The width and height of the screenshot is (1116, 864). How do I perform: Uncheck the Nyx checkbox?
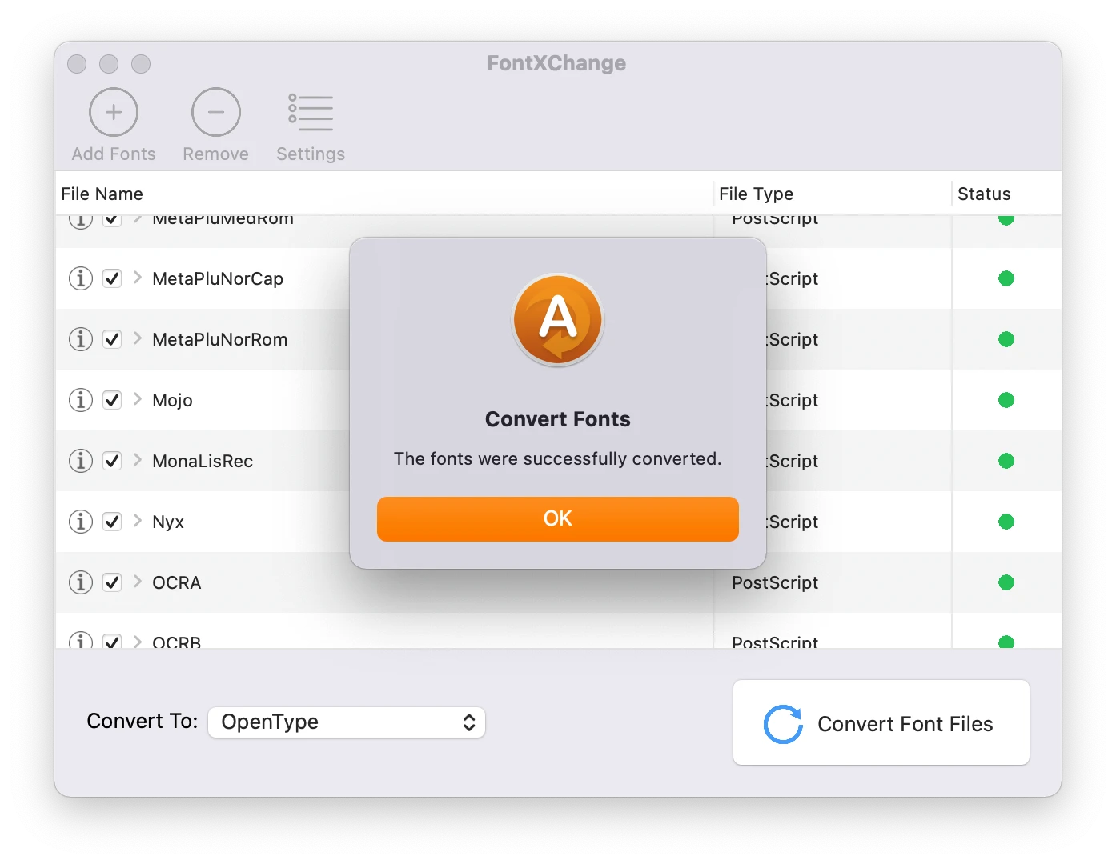point(112,522)
